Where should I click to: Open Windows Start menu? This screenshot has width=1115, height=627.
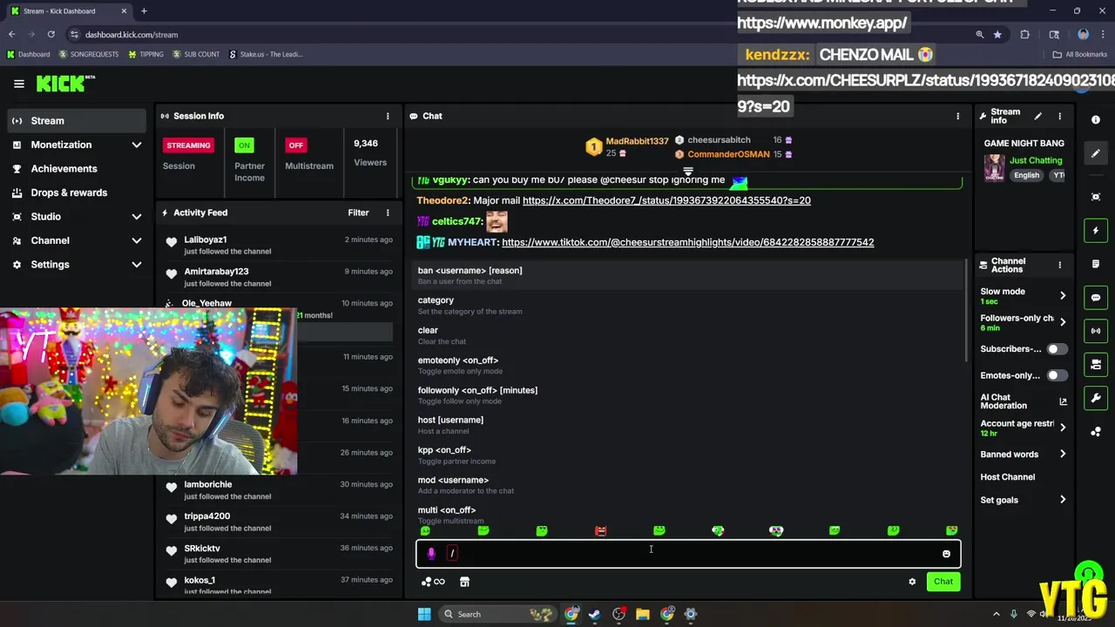424,614
